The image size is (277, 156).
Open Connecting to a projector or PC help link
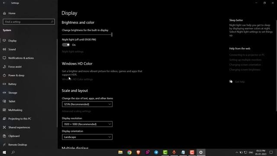tap(247, 55)
